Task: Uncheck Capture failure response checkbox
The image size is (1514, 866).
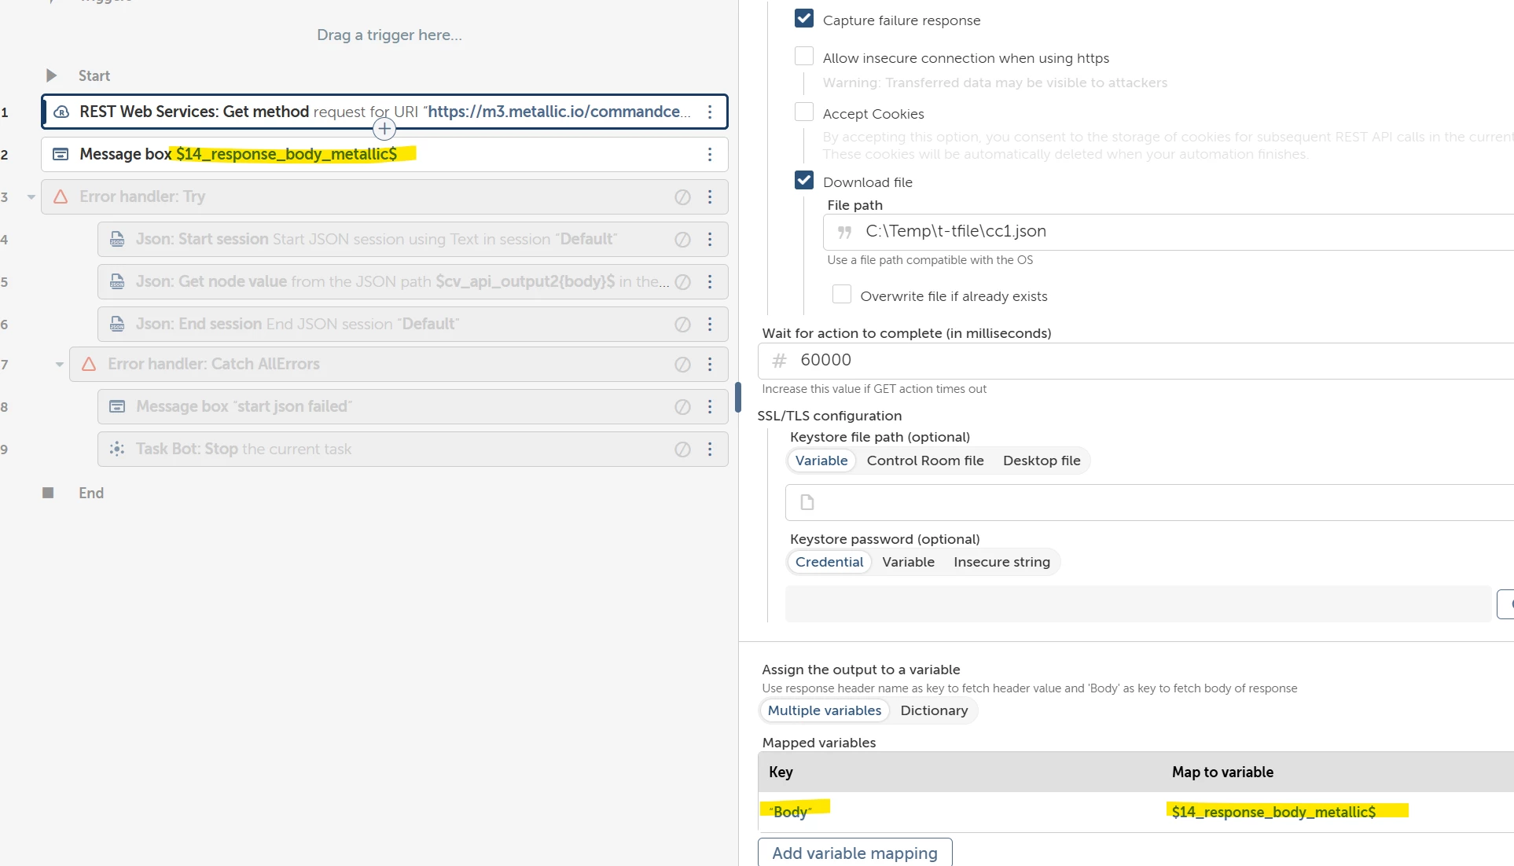Action: (x=803, y=19)
